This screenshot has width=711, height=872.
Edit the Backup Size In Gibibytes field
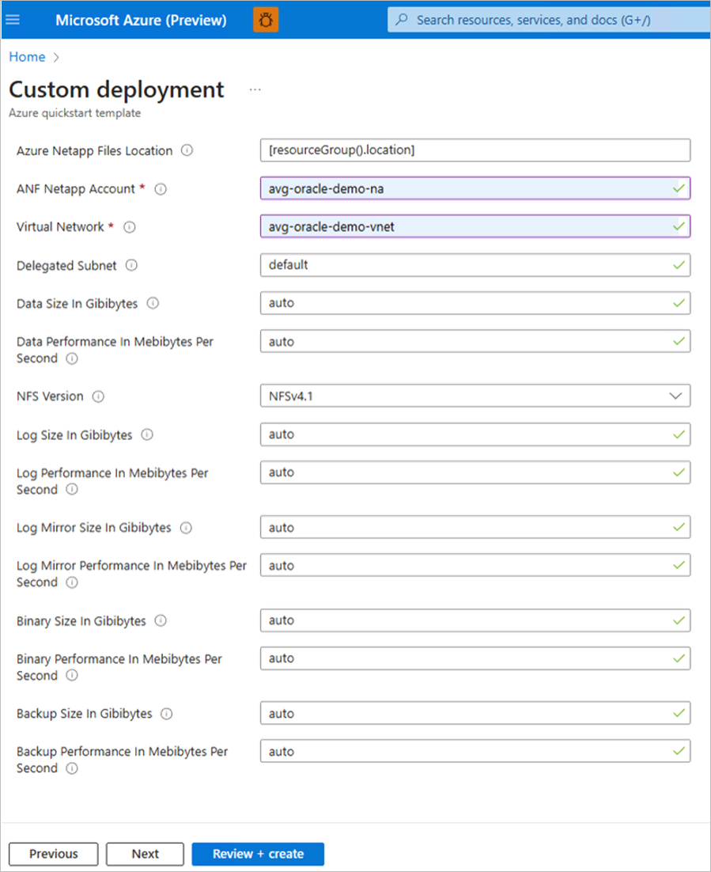pos(467,714)
